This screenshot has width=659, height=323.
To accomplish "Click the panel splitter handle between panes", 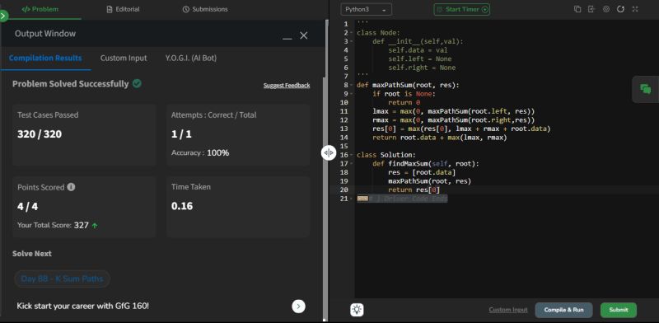I will tap(329, 152).
